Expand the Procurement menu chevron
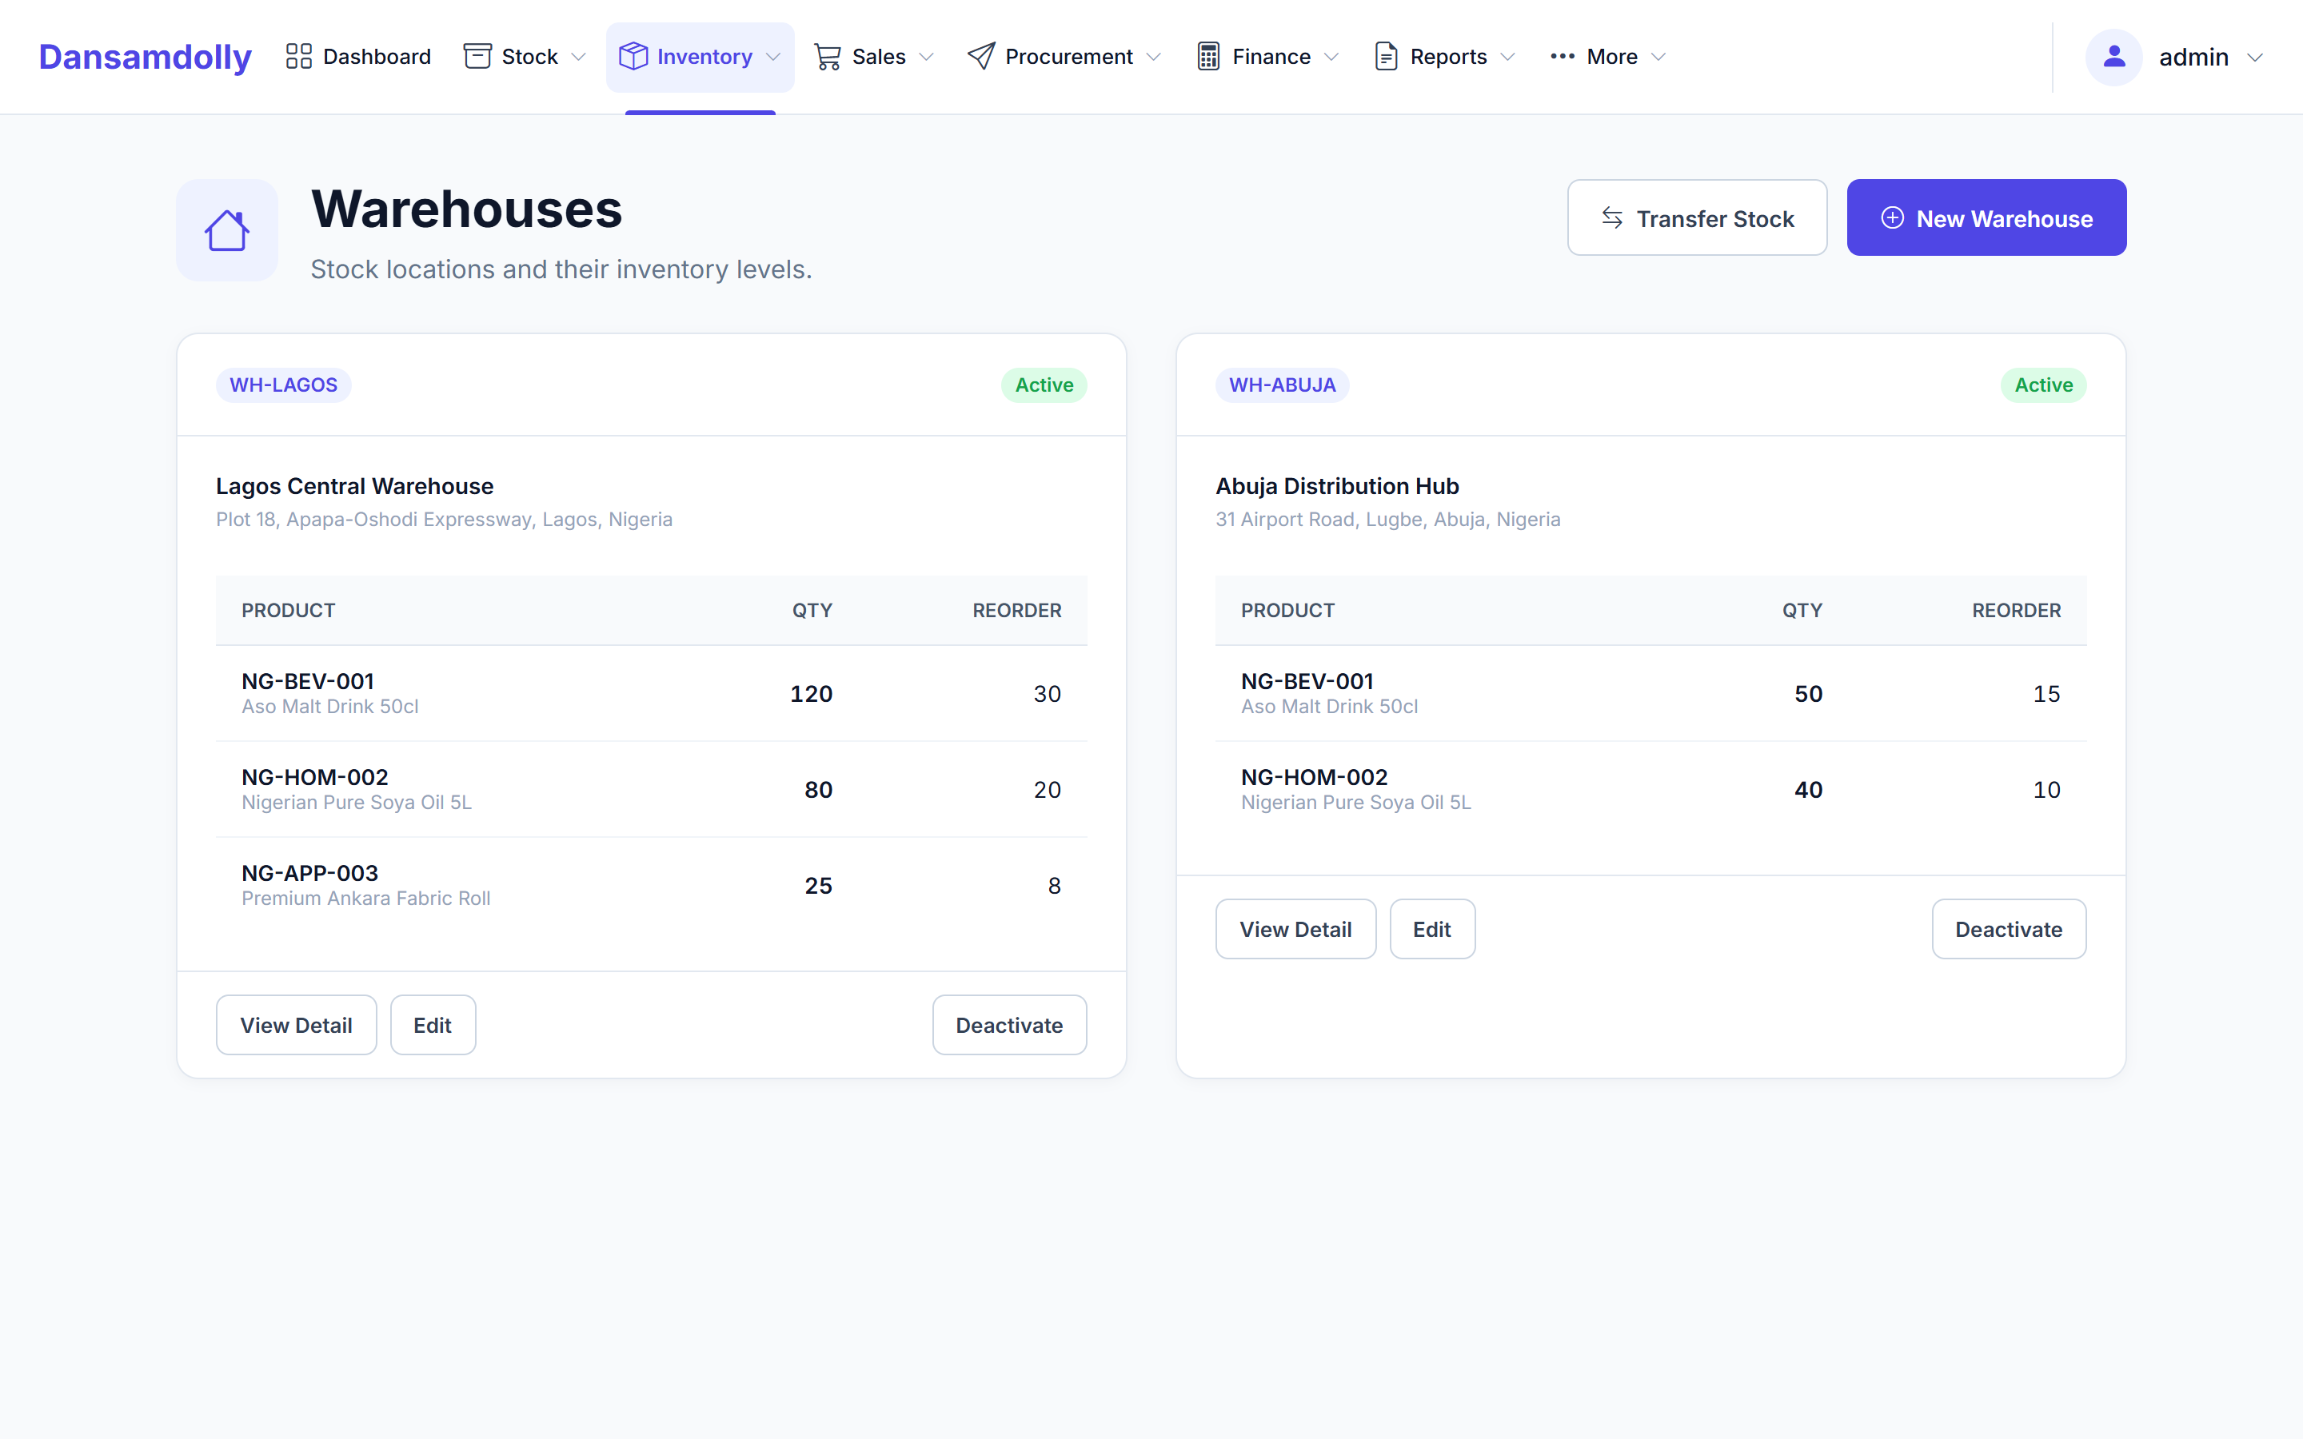Screen dimensions: 2303x1439 tap(1153, 57)
